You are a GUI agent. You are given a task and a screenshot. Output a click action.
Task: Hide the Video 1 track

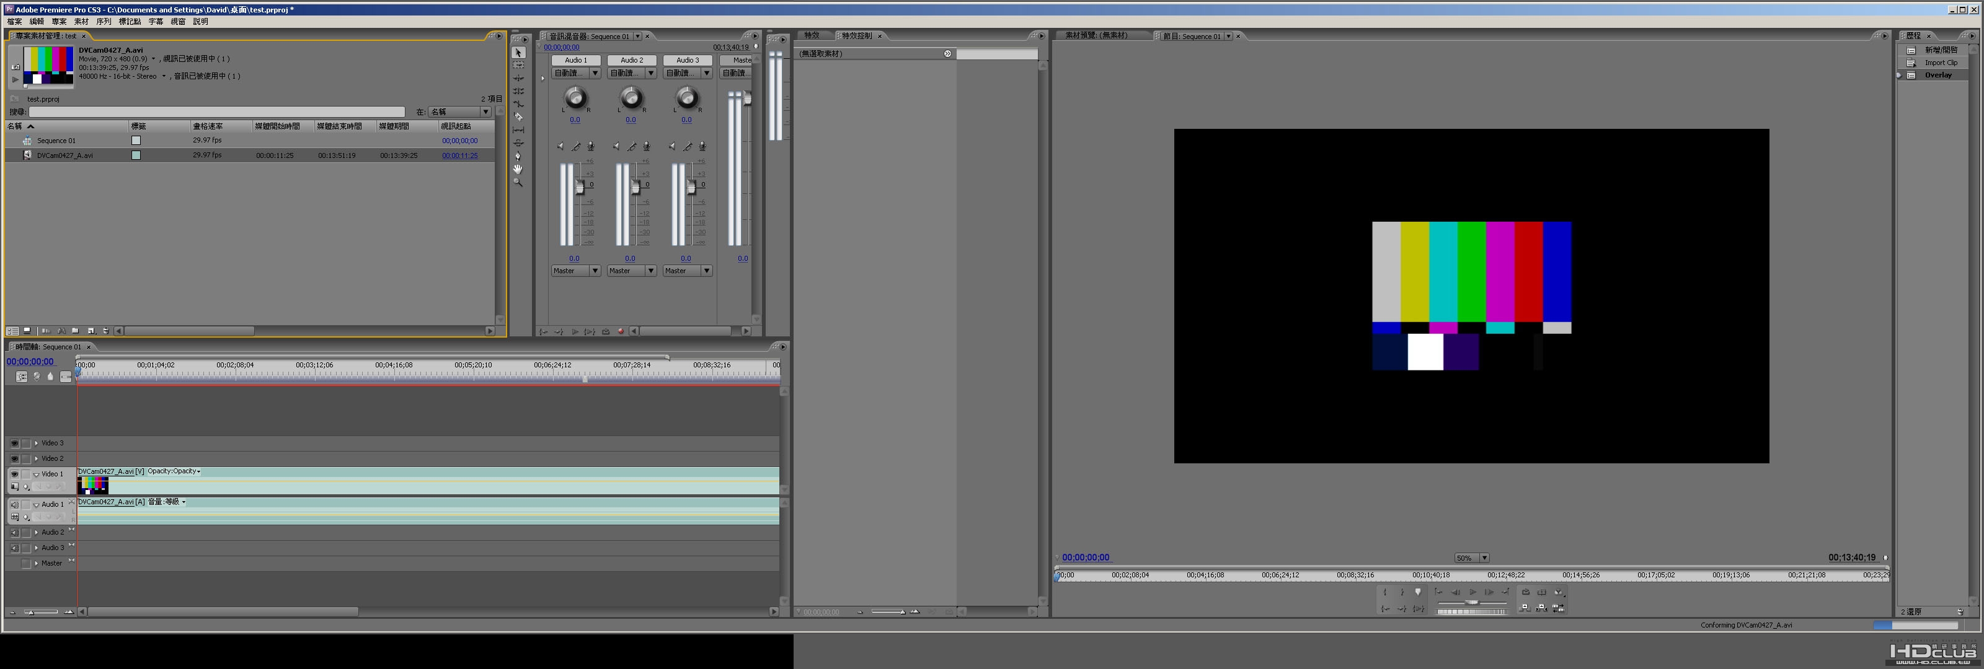coord(14,474)
